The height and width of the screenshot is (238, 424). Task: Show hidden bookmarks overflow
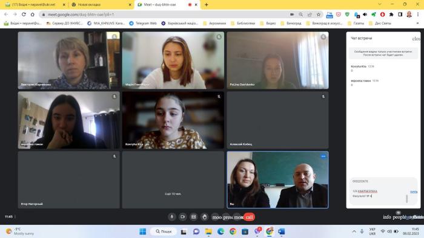(417, 24)
